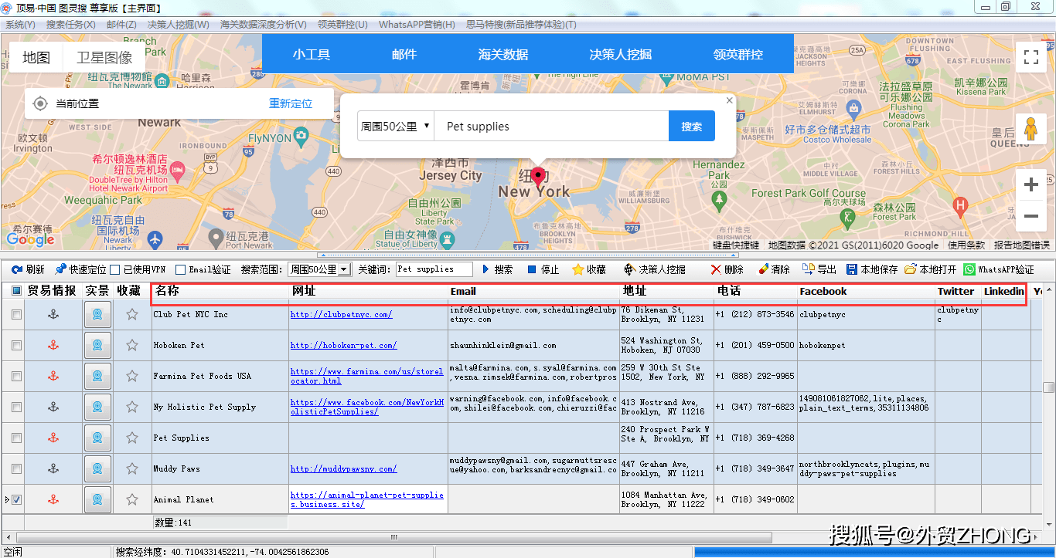Export data via the 导出 icon

pyautogui.click(x=809, y=269)
